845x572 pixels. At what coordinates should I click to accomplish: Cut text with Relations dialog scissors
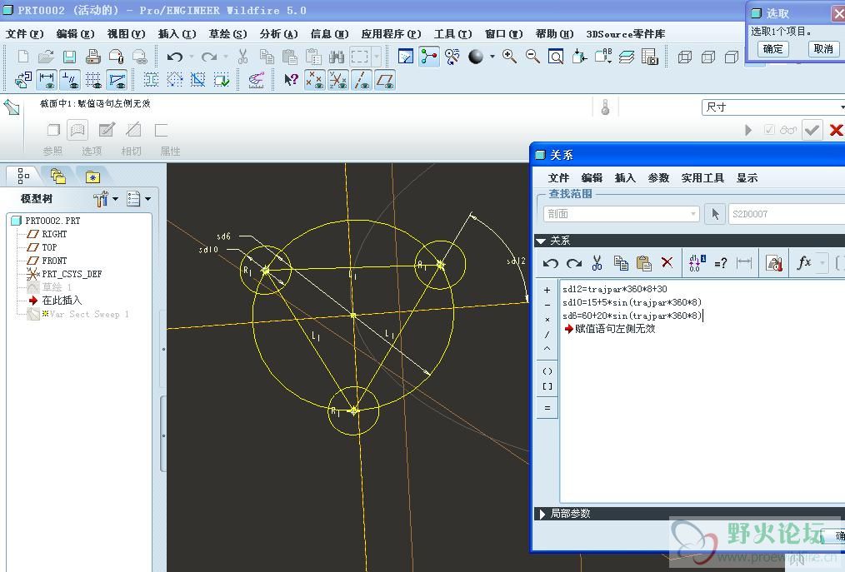tap(597, 263)
